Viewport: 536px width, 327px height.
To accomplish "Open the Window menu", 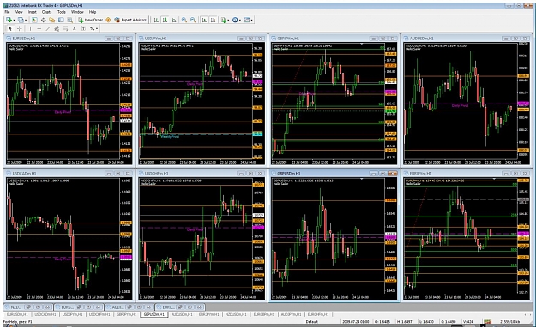I will [77, 12].
